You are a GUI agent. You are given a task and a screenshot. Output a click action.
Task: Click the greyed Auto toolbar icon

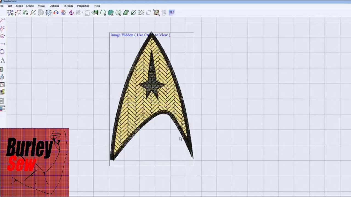[164, 13]
